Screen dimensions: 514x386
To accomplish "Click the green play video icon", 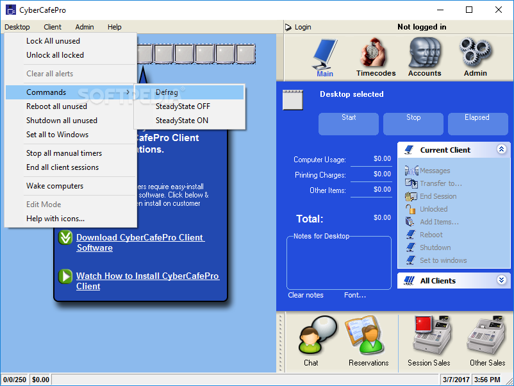I will [x=65, y=276].
